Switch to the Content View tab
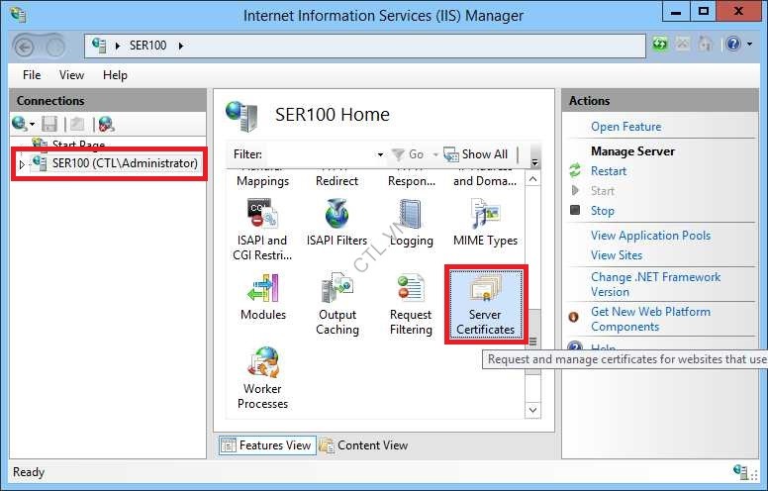Image resolution: width=768 pixels, height=491 pixels. (364, 445)
